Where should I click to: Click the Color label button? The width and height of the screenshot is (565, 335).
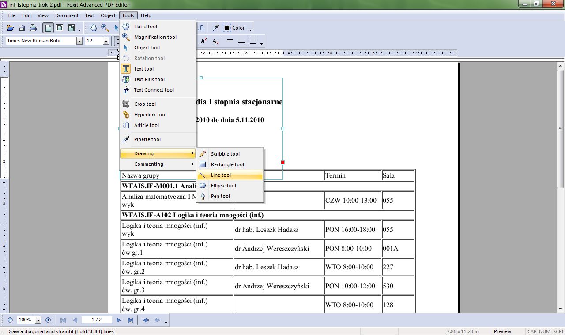(x=238, y=28)
